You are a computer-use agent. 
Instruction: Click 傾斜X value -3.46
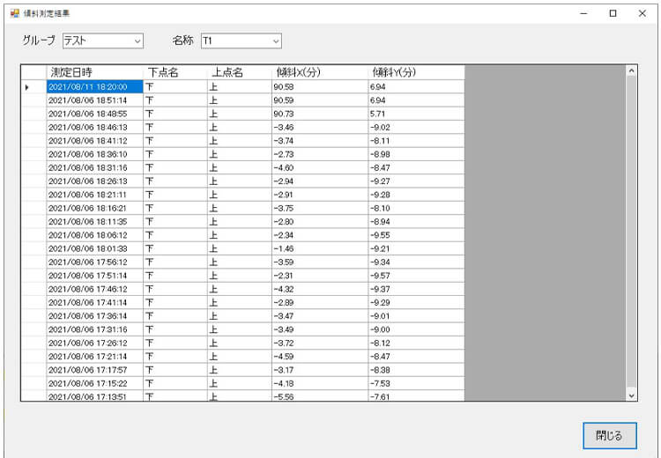320,127
